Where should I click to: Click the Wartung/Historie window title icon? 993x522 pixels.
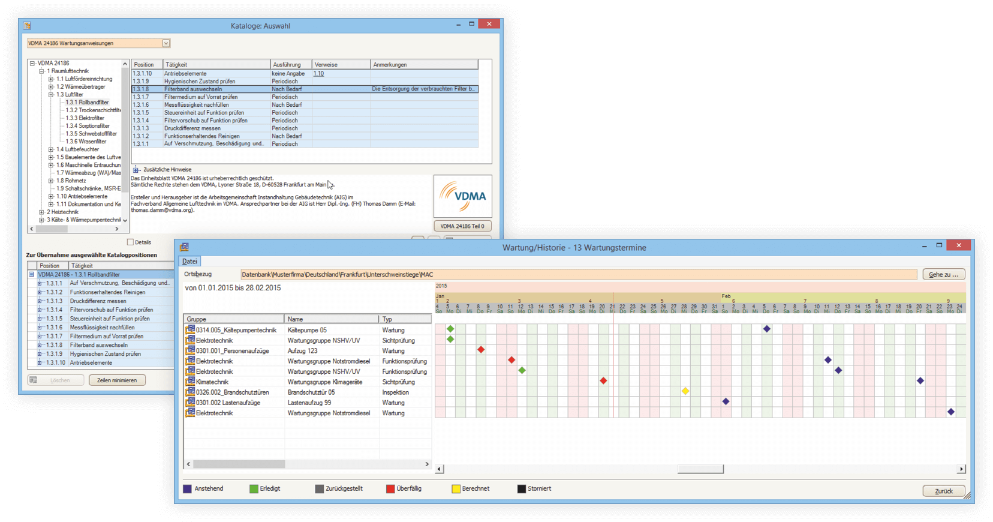point(185,247)
